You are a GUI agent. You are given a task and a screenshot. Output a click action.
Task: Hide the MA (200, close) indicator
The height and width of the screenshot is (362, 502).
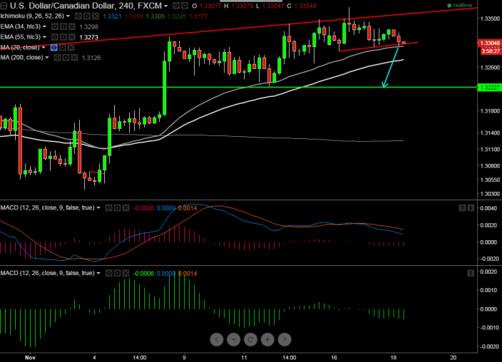(x=57, y=58)
